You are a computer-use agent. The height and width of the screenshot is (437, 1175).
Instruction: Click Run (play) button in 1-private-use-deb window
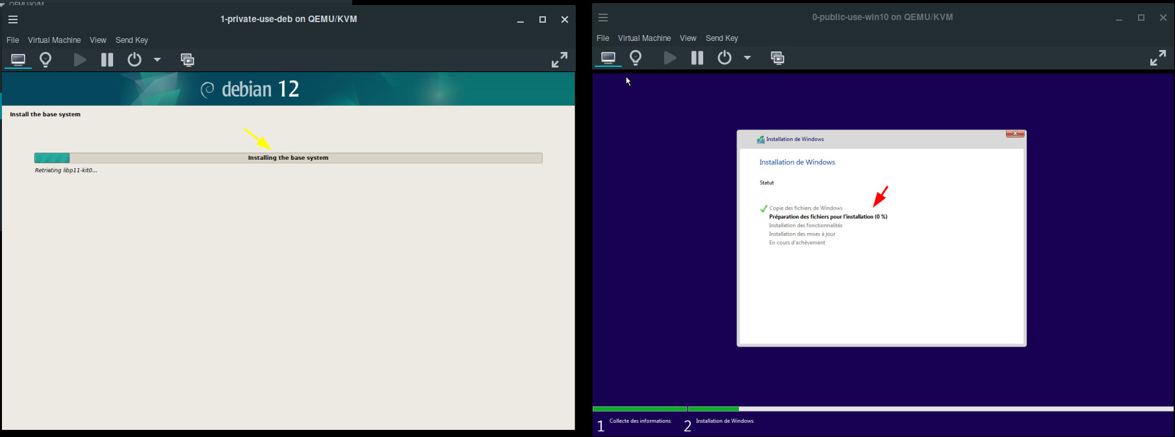tap(80, 60)
